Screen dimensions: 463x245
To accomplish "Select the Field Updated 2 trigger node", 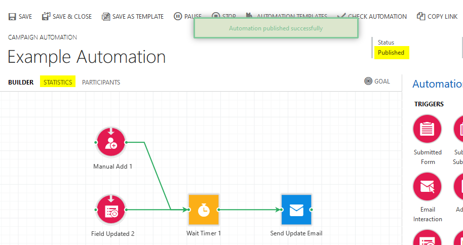I will tap(111, 210).
